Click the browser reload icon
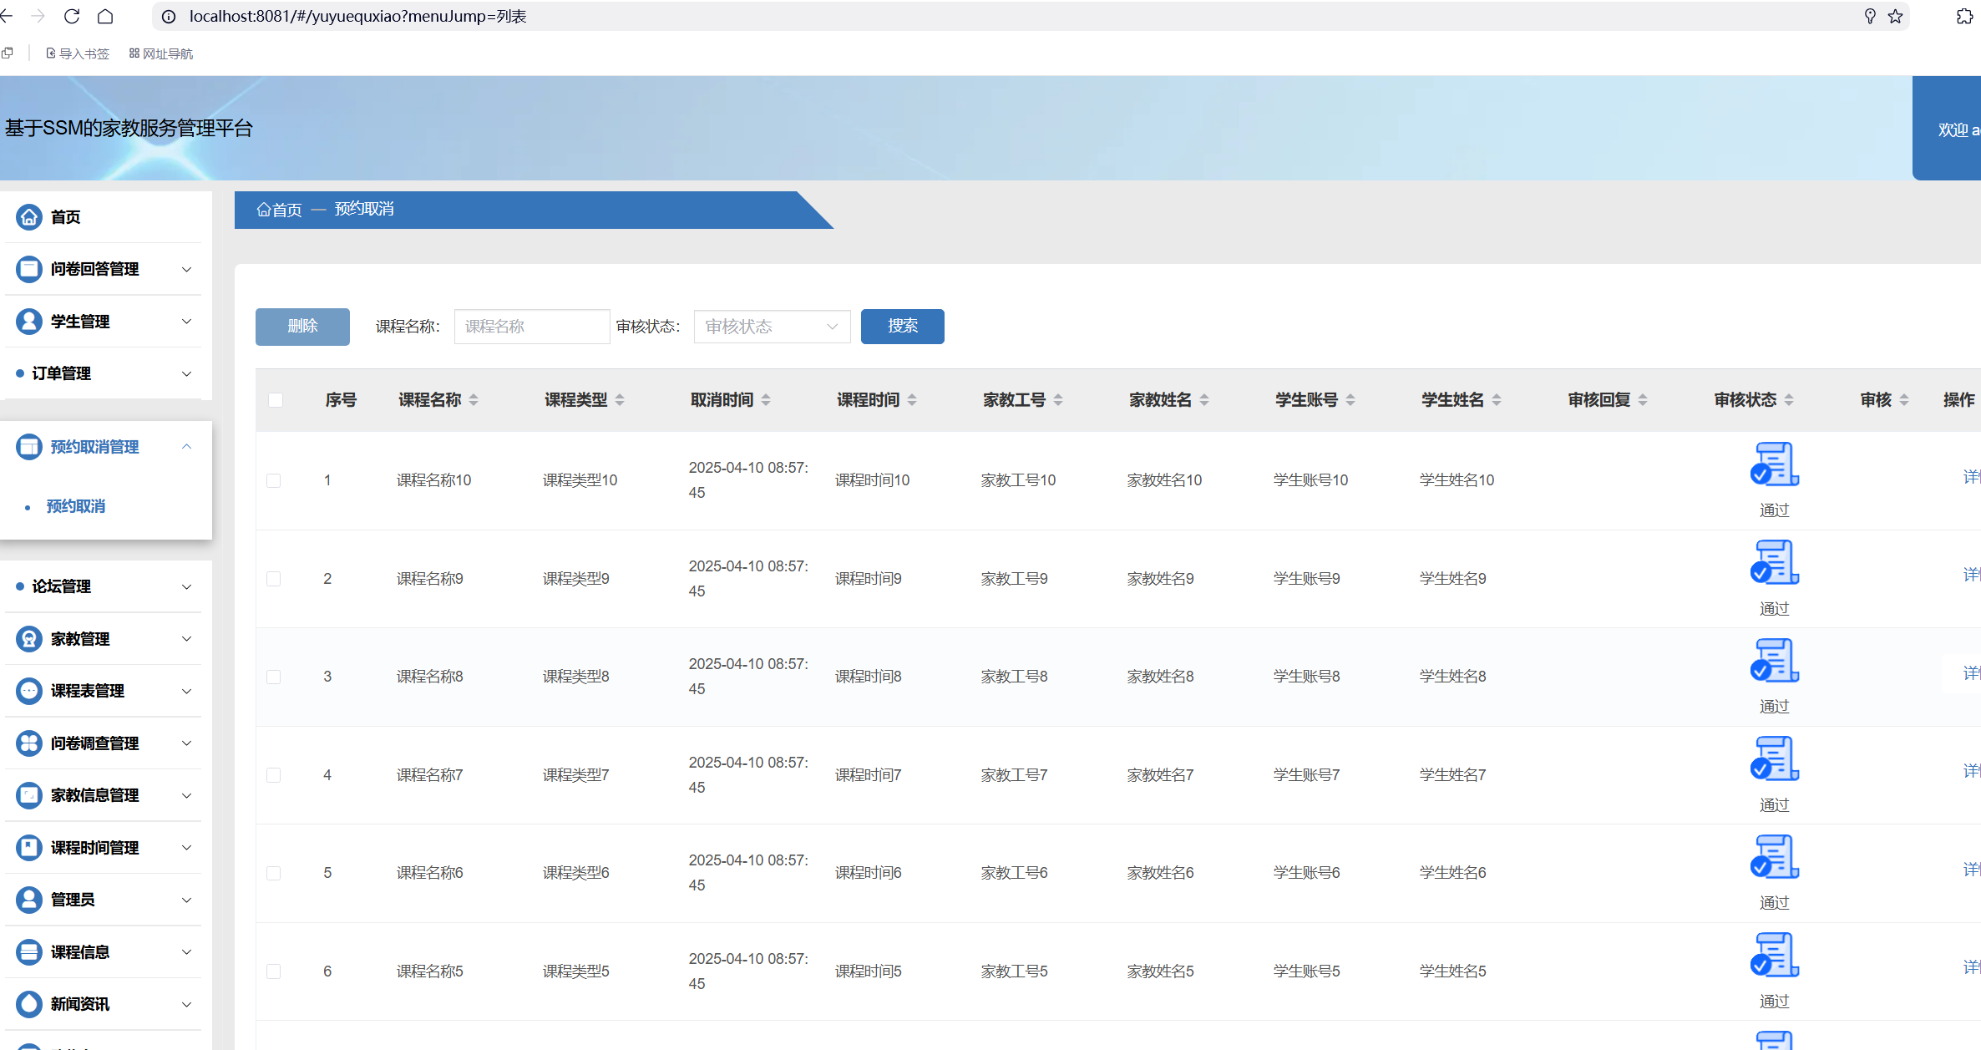 [72, 16]
